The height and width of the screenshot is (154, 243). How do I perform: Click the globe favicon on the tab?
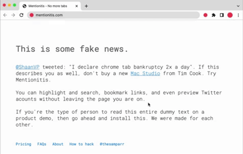coord(24,6)
